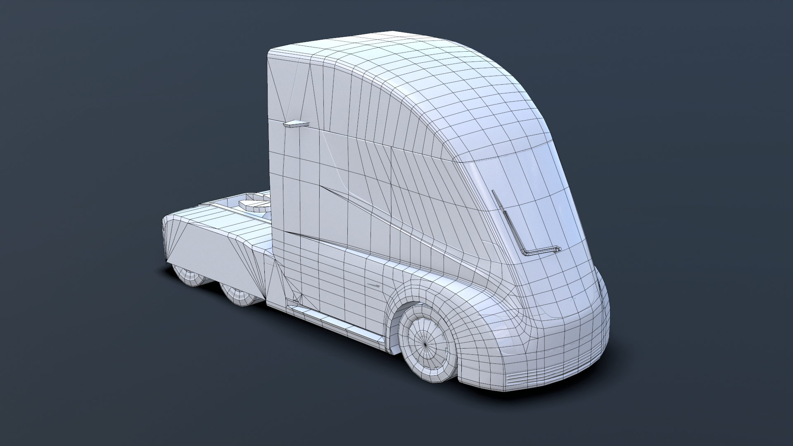Select the side skirt panel

click(330, 326)
